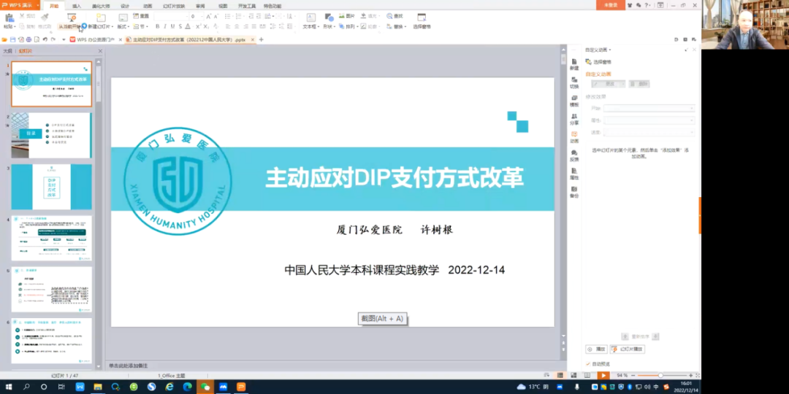The width and height of the screenshot is (789, 394).
Task: Open the WPS 演示 application menu
Action: click(20, 5)
